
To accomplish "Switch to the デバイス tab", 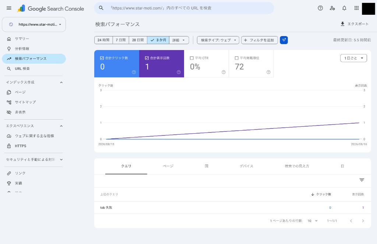I will pyautogui.click(x=246, y=166).
